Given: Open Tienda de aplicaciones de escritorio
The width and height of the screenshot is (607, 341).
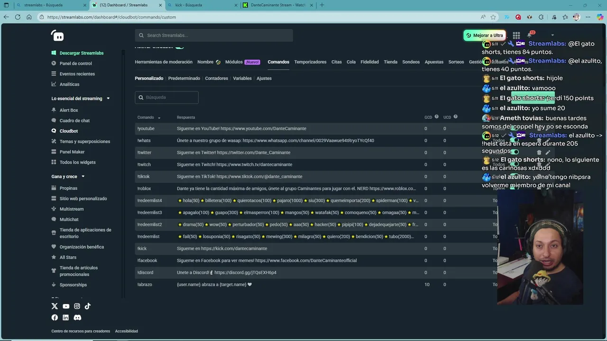Looking at the screenshot, I should click(x=82, y=233).
